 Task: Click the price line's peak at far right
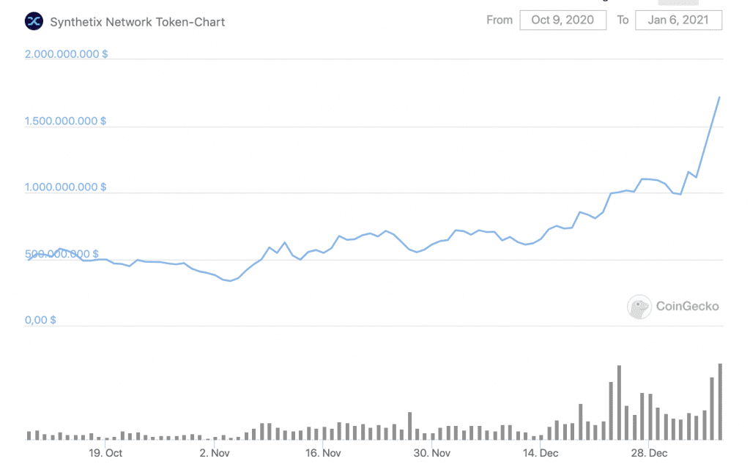(719, 97)
